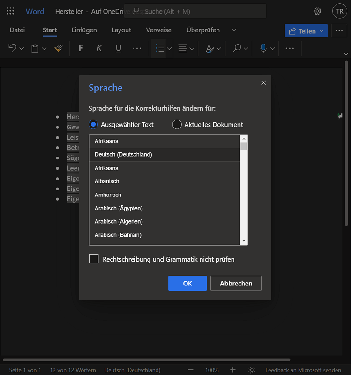Open the settings gear
351x375 pixels.
pos(317,11)
